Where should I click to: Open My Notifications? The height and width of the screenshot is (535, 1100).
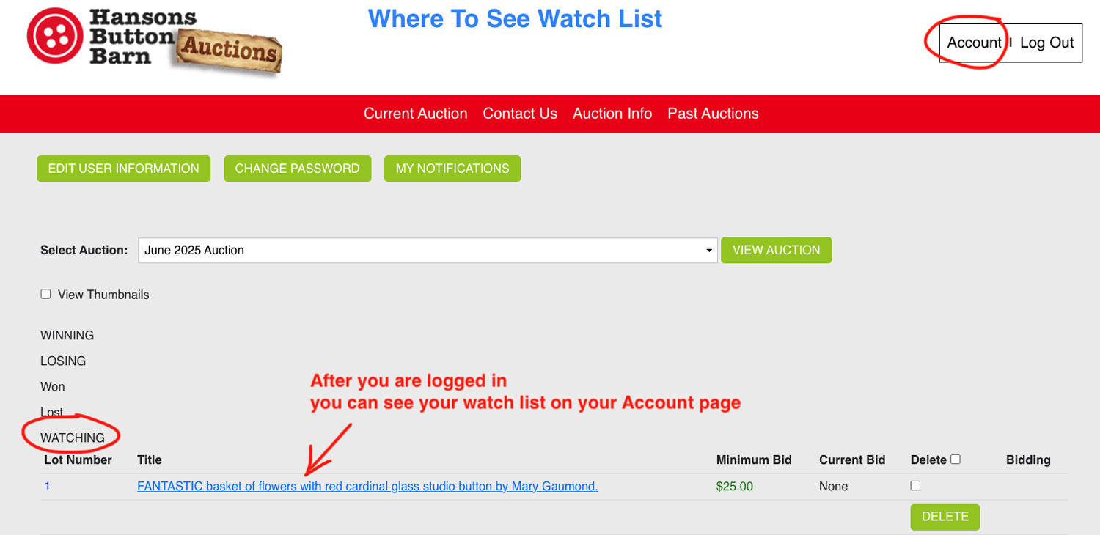(x=452, y=169)
